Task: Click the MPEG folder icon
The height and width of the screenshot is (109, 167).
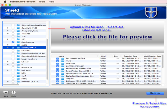Action: (x=18, y=79)
